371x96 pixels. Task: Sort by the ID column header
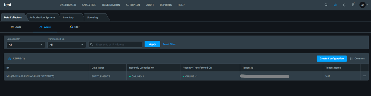click(46, 68)
